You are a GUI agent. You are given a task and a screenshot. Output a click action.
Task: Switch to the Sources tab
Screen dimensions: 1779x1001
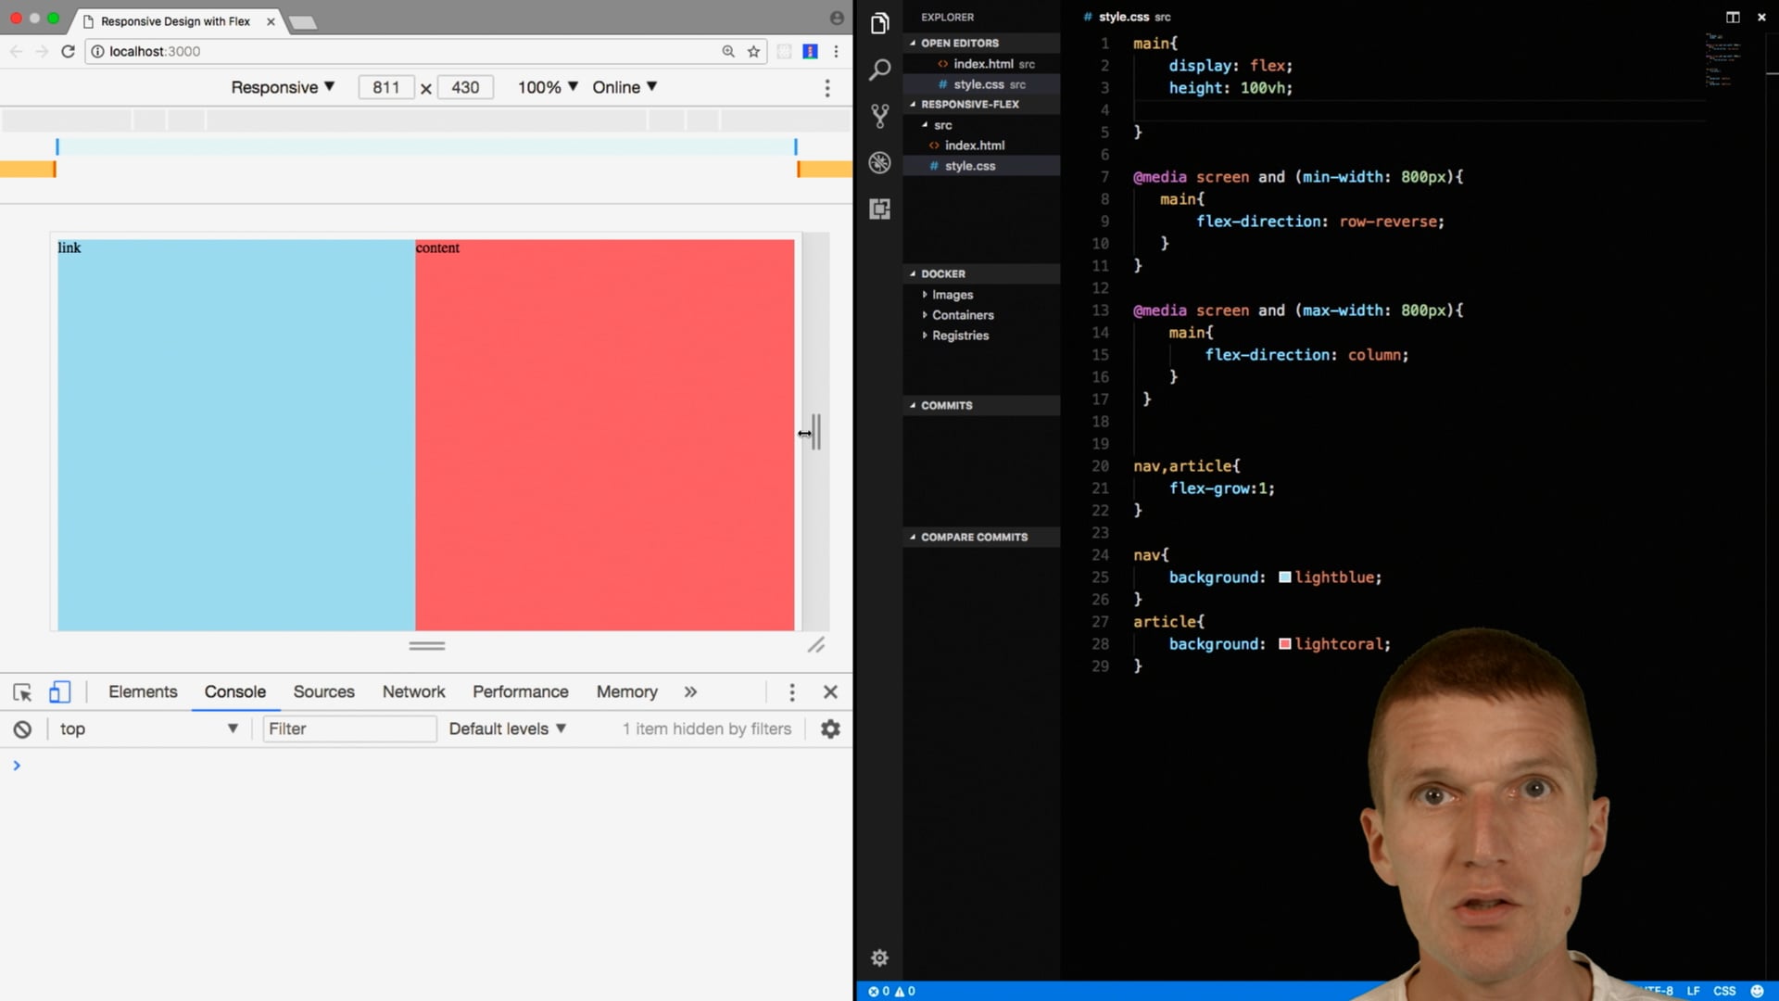coord(323,692)
